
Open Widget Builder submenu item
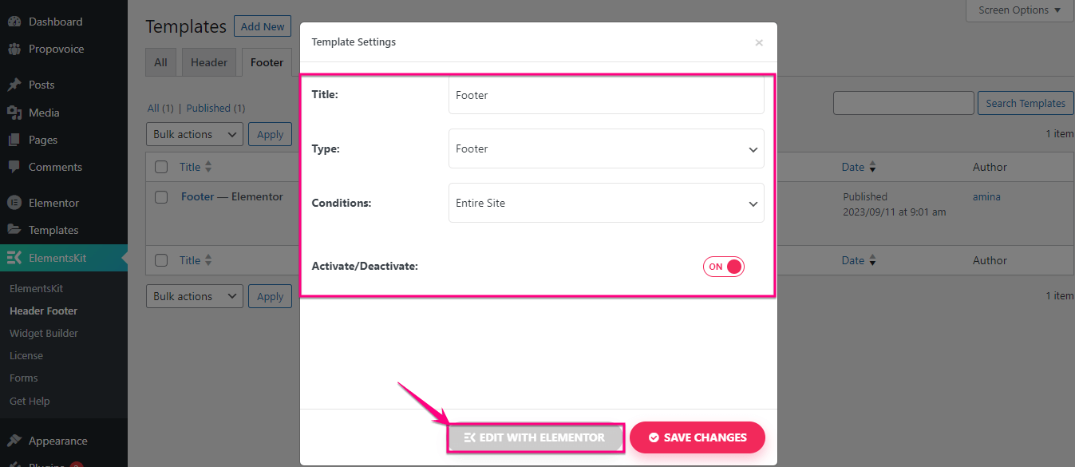(44, 333)
